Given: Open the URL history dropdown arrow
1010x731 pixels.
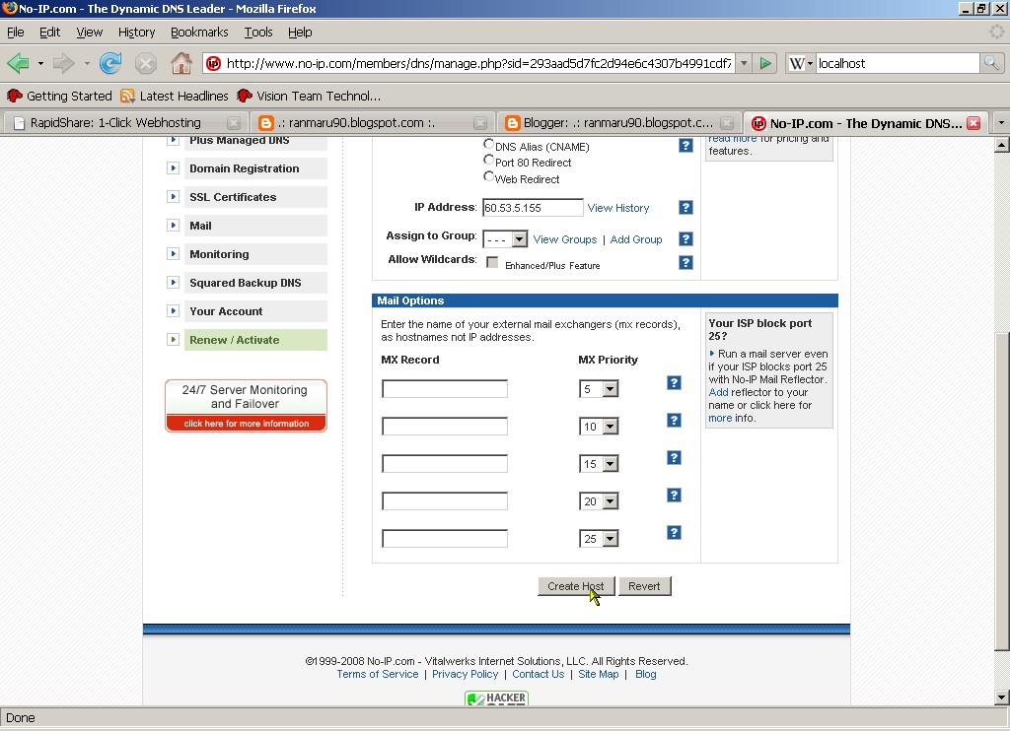Looking at the screenshot, I should pyautogui.click(x=744, y=63).
